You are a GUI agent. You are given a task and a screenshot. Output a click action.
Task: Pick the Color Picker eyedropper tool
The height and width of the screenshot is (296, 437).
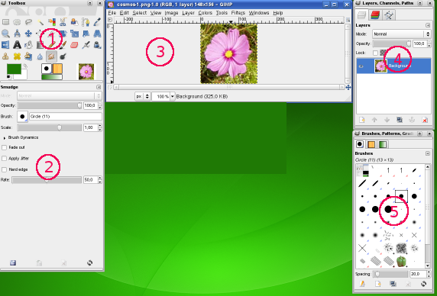97,22
